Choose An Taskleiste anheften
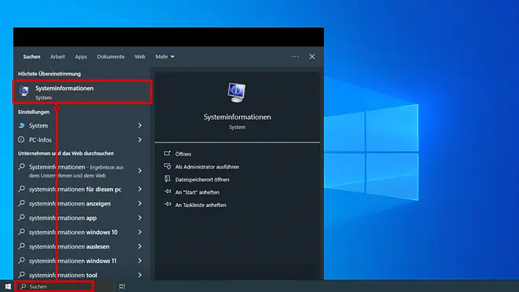Image resolution: width=519 pixels, height=292 pixels. (x=201, y=205)
